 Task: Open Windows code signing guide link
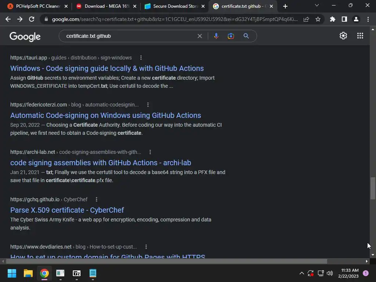[x=107, y=68]
